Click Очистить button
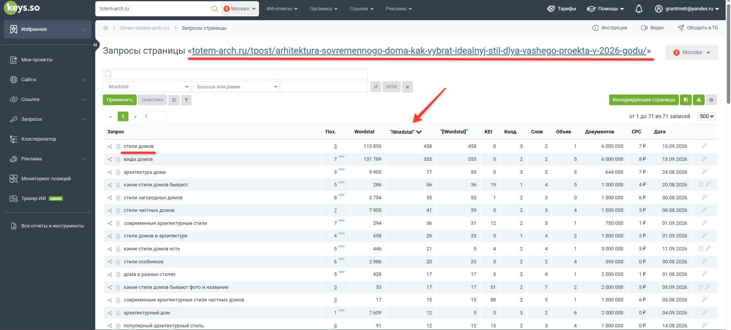 (152, 100)
